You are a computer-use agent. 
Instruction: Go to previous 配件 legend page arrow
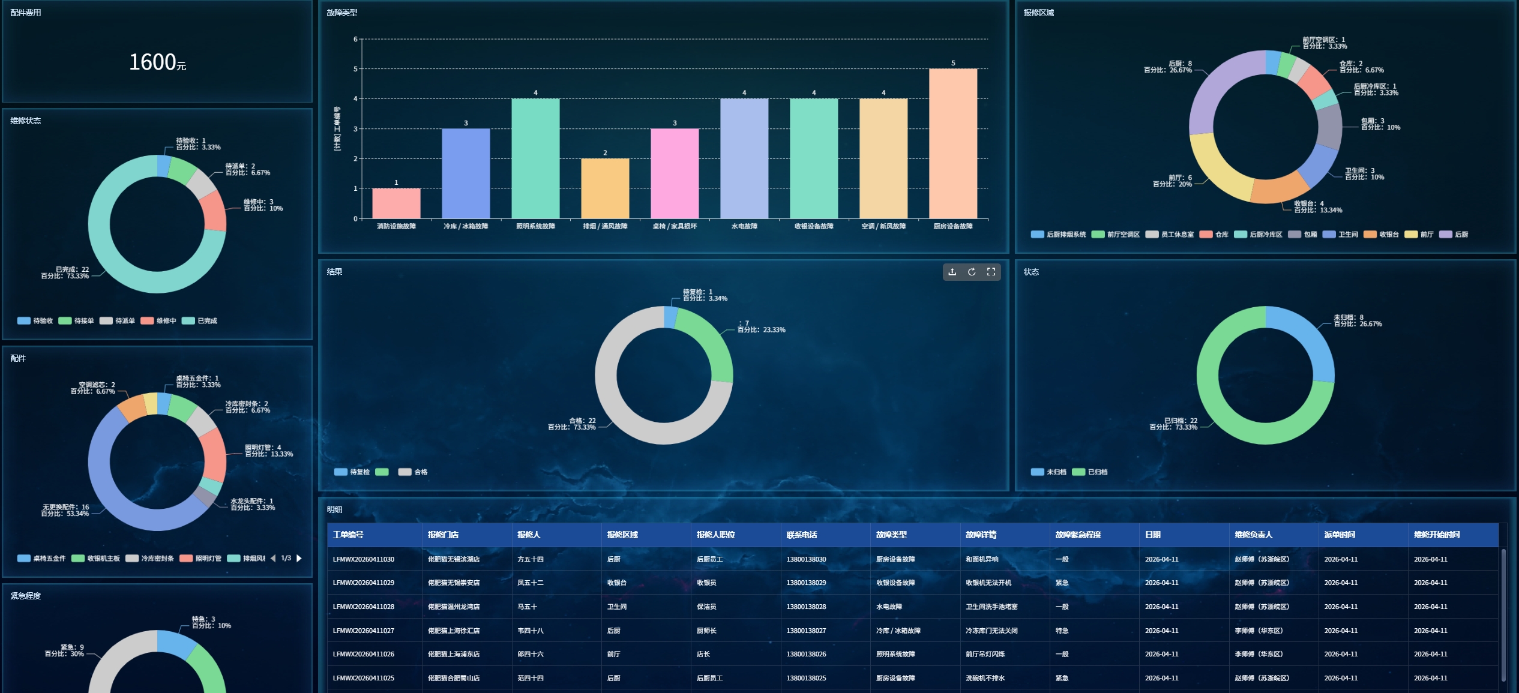click(x=273, y=558)
